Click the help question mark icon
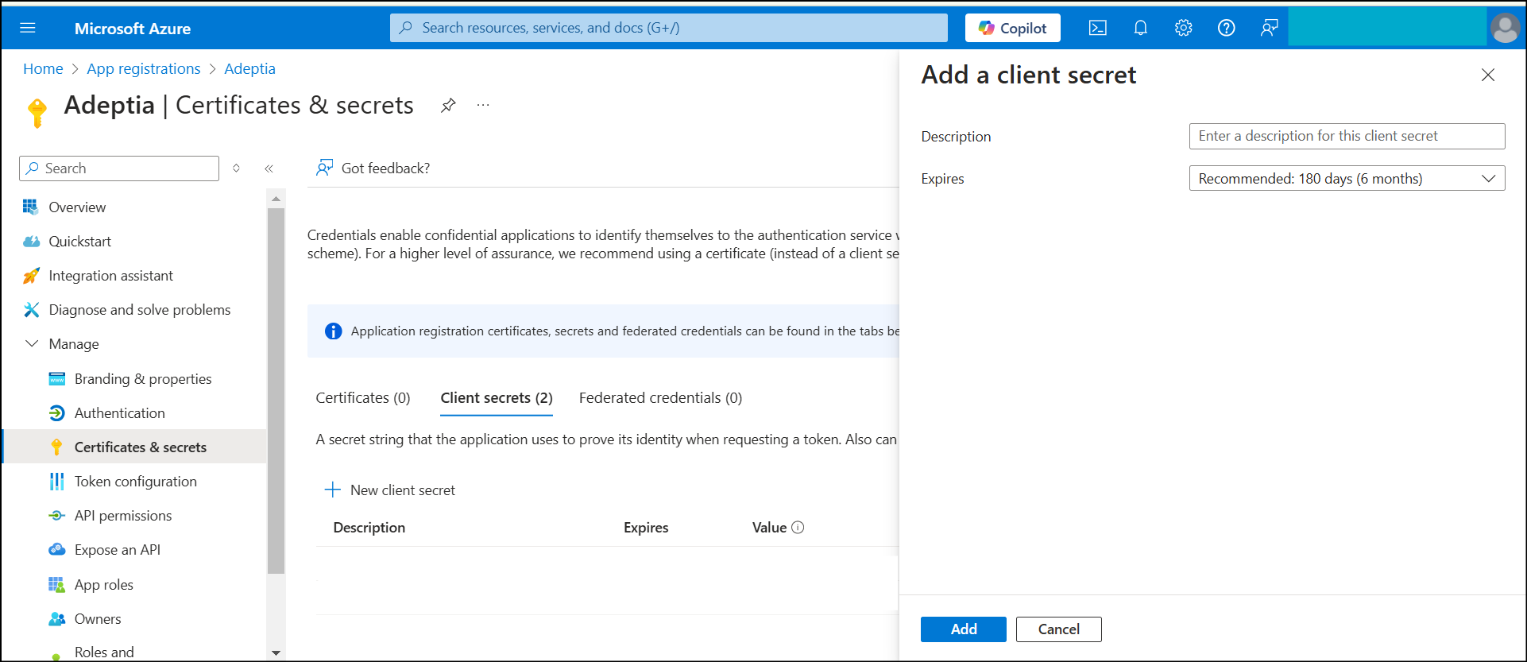The width and height of the screenshot is (1527, 662). pos(1226,28)
